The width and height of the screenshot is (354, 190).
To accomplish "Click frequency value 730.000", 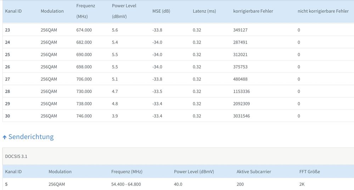I will (84, 91).
